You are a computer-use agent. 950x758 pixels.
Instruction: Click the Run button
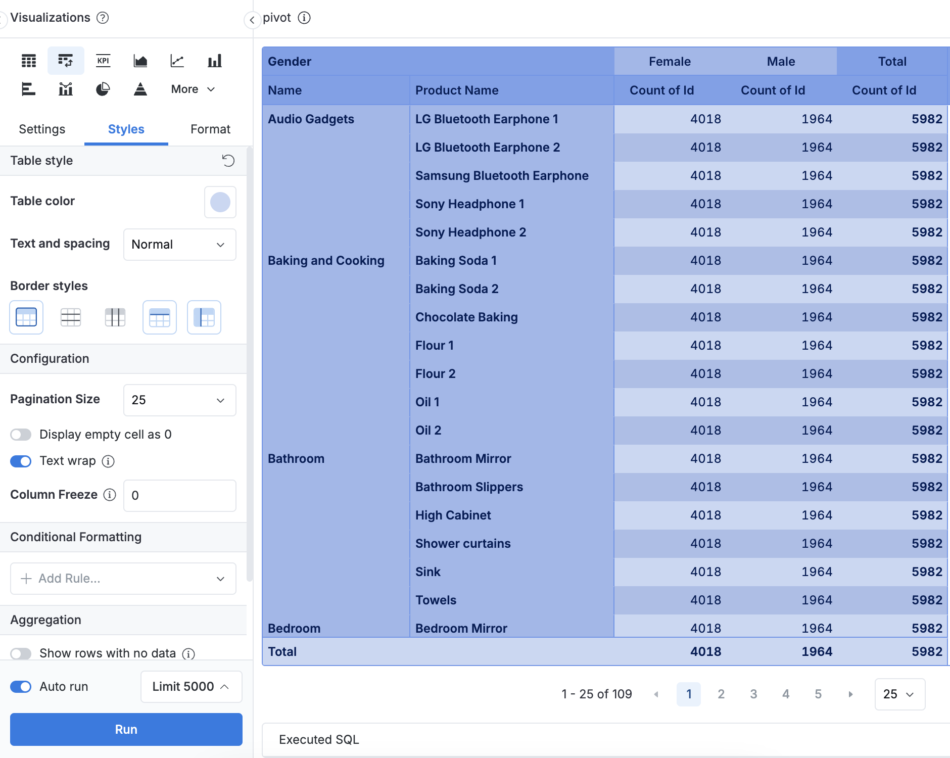click(126, 730)
